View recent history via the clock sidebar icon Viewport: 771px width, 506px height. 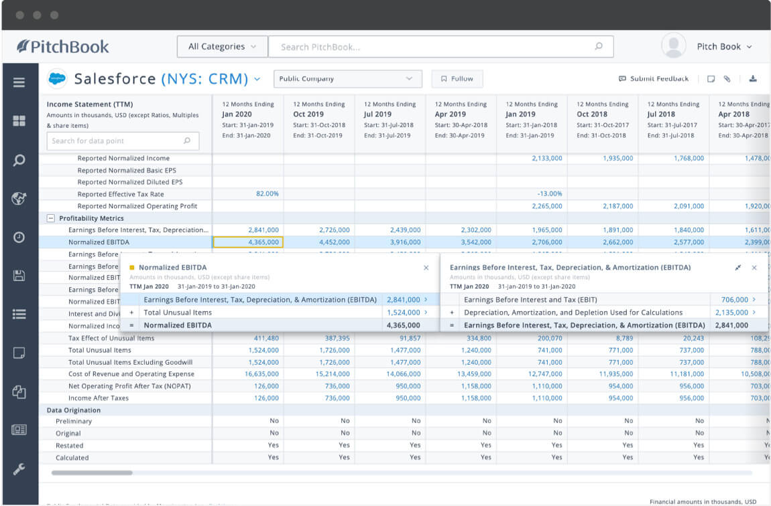click(x=20, y=236)
